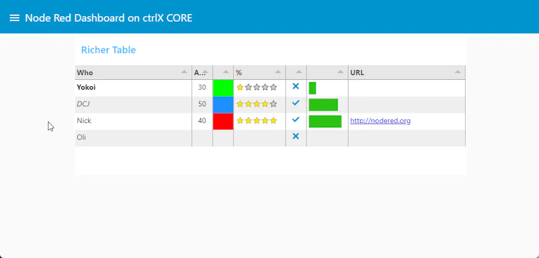This screenshot has width=539, height=258.
Task: Open the hamburger side menu
Action: (x=15, y=18)
